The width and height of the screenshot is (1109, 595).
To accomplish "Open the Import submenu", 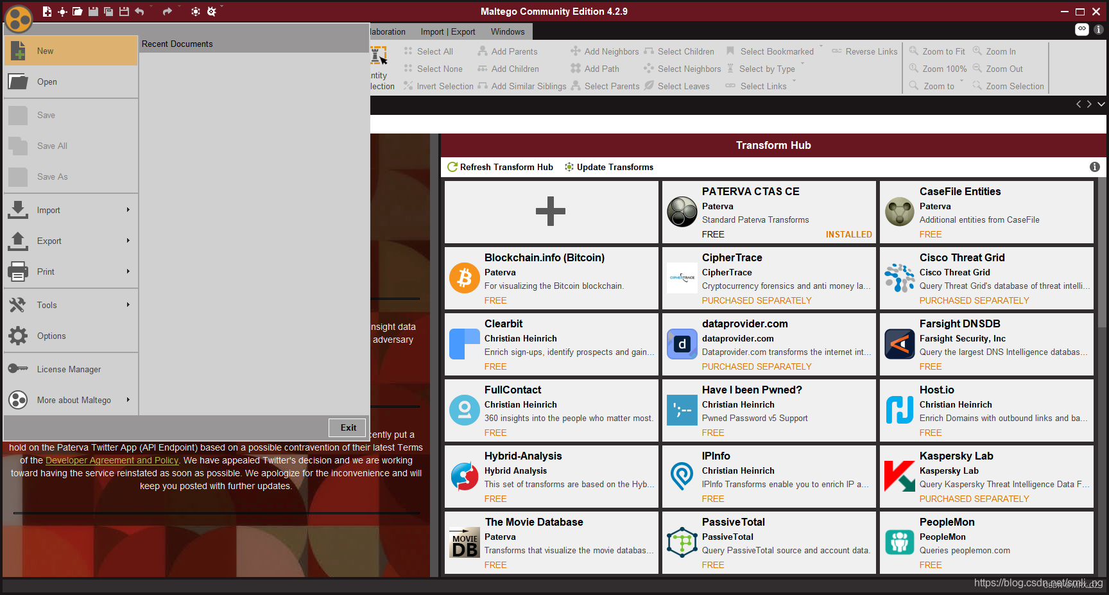I will (71, 210).
